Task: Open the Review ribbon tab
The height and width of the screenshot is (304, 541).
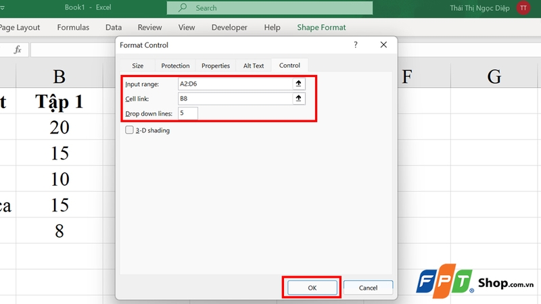Action: click(149, 27)
